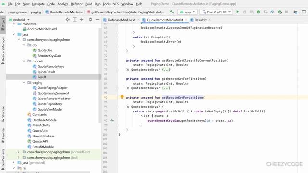Open the Structure sidebar tab
The width and height of the screenshot is (308, 173).
[x=3, y=114]
